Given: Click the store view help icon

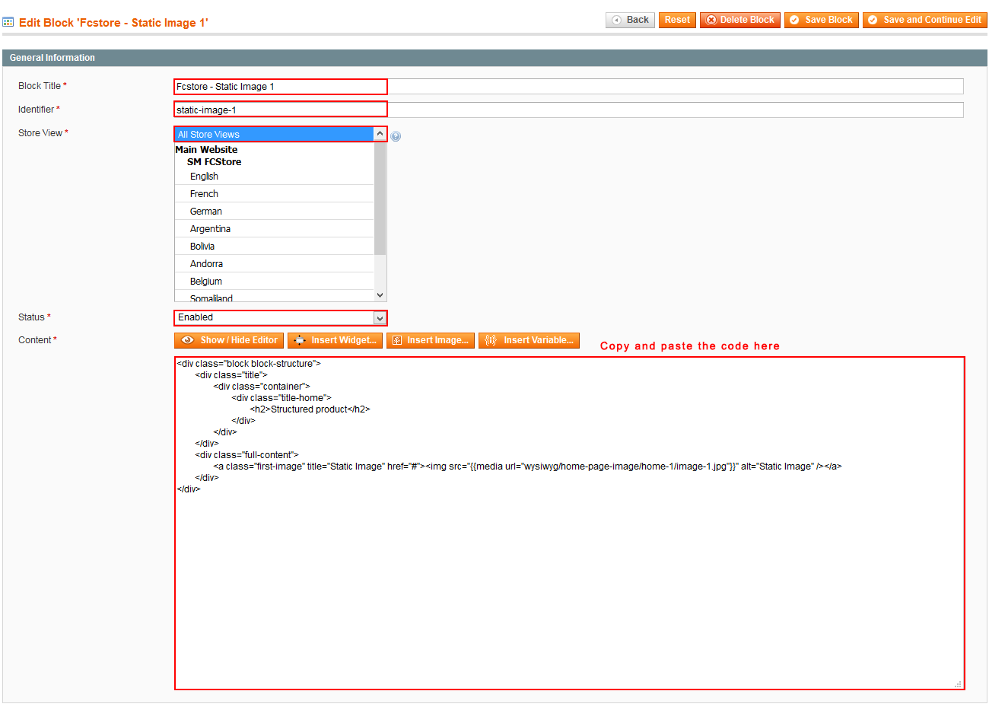Looking at the screenshot, I should [x=396, y=136].
